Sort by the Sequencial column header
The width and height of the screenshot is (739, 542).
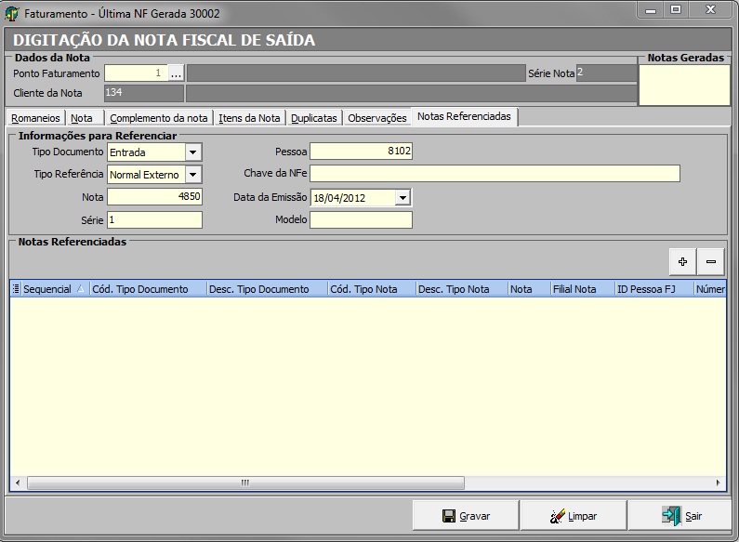(47, 289)
